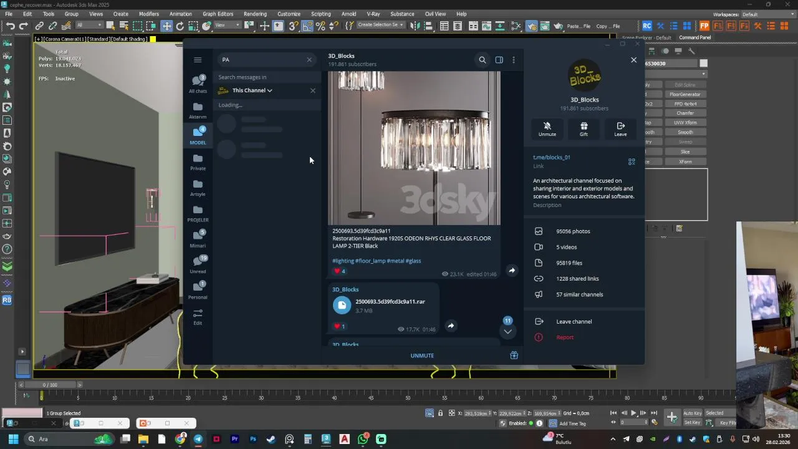This screenshot has width=798, height=449.
Task: Open the All chats folder
Action: click(x=198, y=84)
